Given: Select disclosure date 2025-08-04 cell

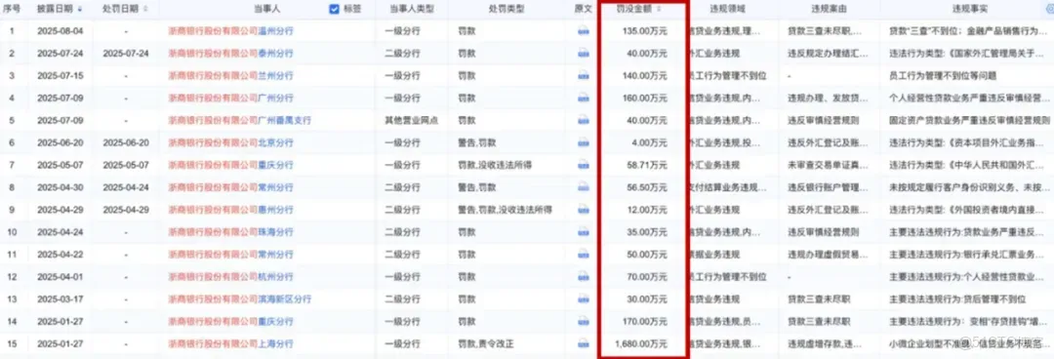Looking at the screenshot, I should click(x=60, y=30).
